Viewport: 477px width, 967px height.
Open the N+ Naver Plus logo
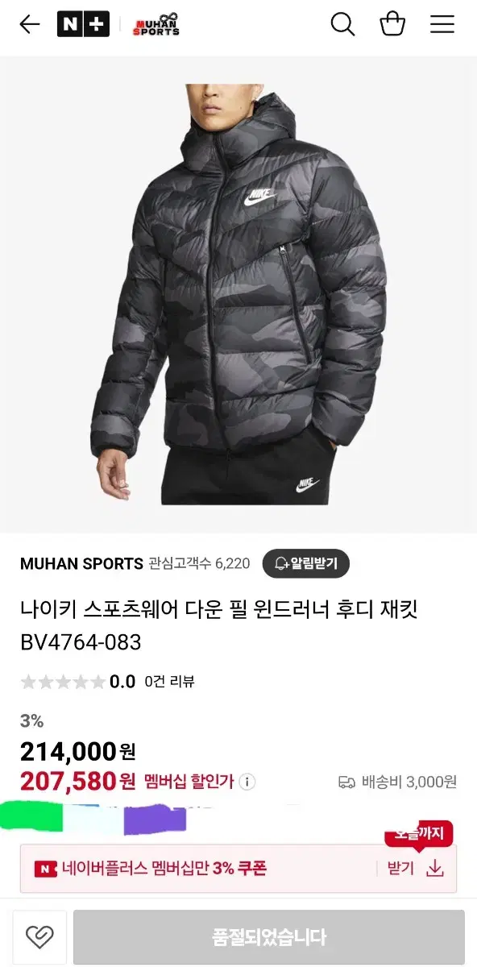tap(83, 24)
